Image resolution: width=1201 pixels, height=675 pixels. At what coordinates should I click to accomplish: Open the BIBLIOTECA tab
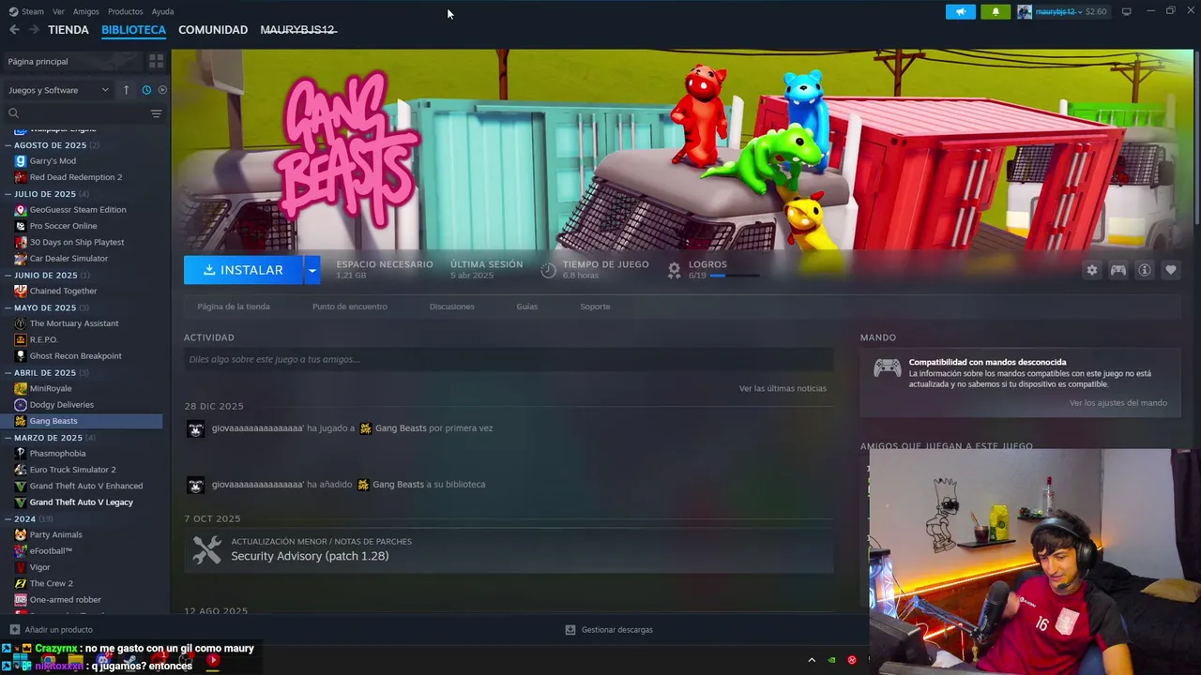point(133,30)
